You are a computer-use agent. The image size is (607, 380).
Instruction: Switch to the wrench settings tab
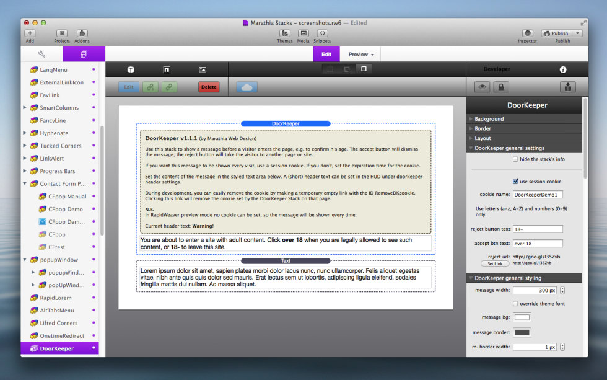(x=42, y=54)
